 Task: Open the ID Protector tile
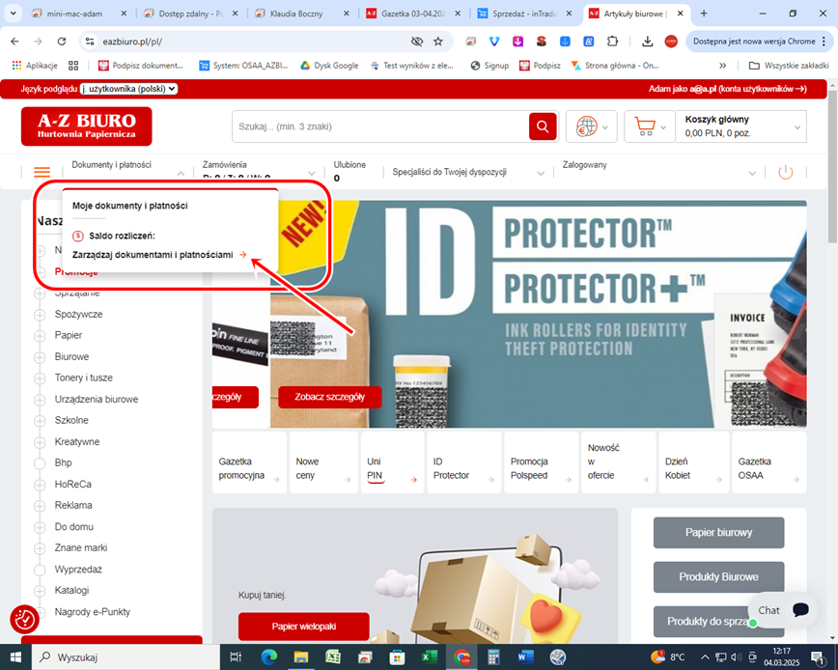463,462
